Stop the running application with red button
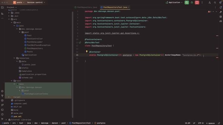This screenshot has width=223, height=125. 197,2
